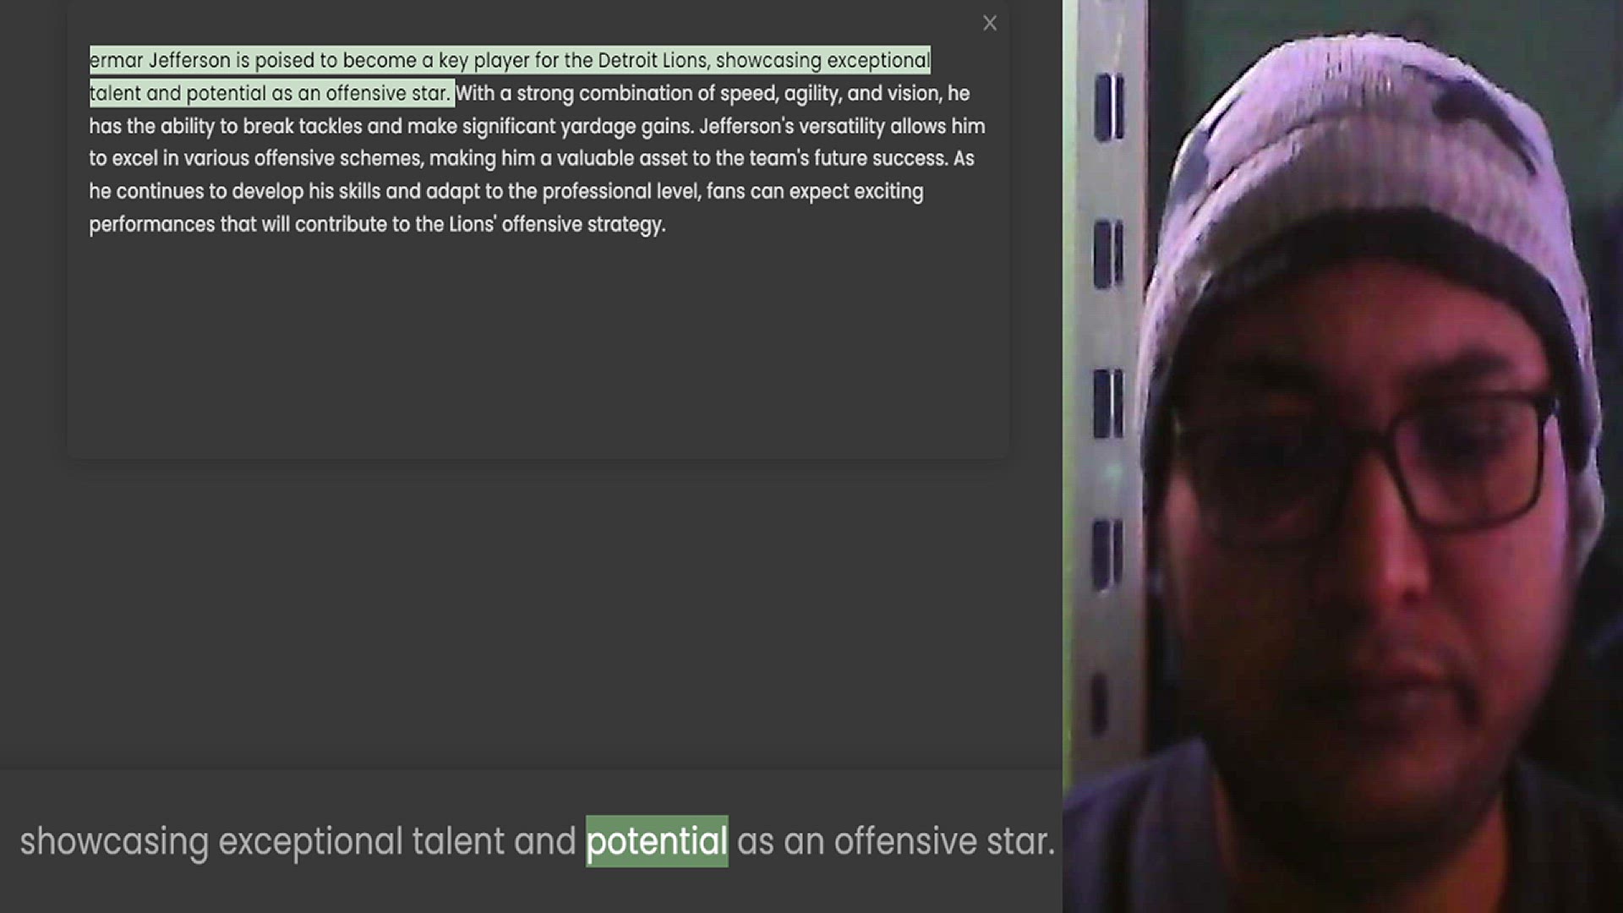Click "showcasing" in the bottom caption bar

(114, 842)
